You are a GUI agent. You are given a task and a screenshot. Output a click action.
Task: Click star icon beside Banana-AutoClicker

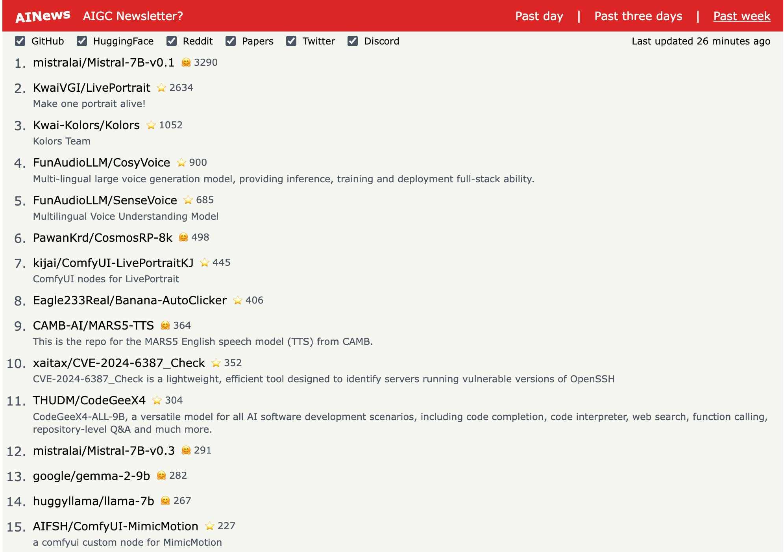point(238,300)
